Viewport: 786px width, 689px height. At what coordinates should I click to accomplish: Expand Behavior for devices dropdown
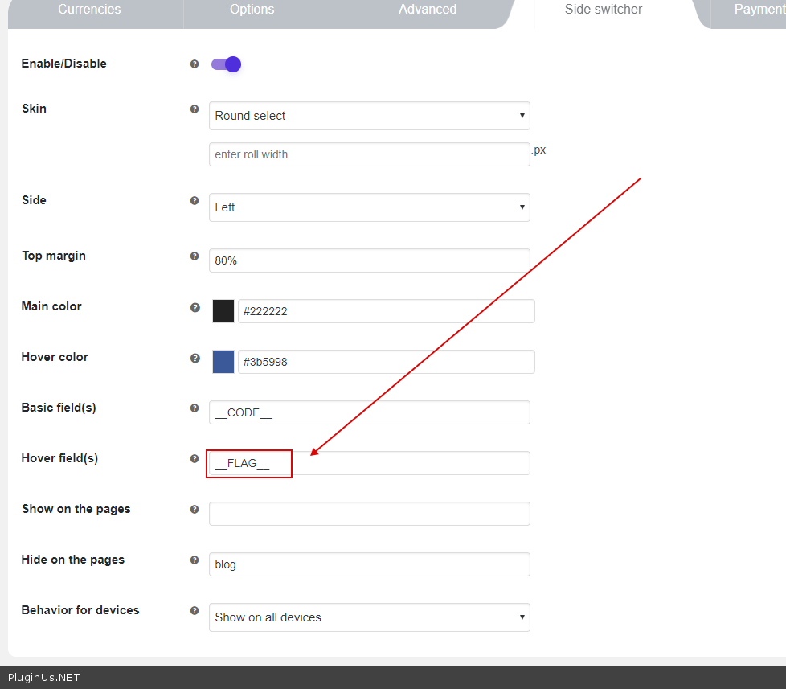(x=369, y=617)
